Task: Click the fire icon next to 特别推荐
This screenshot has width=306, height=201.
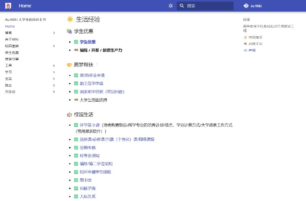Action: click(245, 37)
